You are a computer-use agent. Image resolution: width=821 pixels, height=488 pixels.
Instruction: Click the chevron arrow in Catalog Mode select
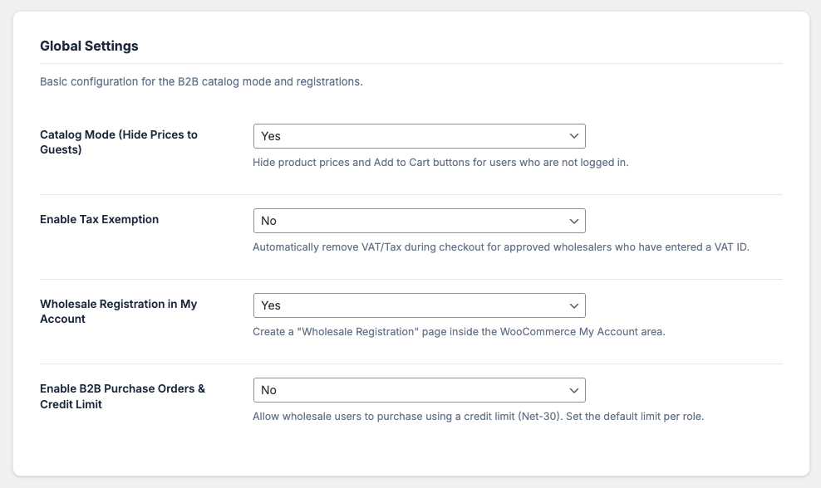pyautogui.click(x=573, y=136)
